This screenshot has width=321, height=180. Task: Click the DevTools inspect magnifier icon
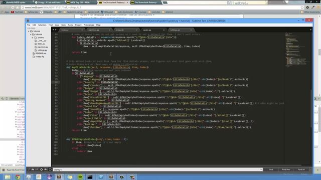[x=3, y=98]
